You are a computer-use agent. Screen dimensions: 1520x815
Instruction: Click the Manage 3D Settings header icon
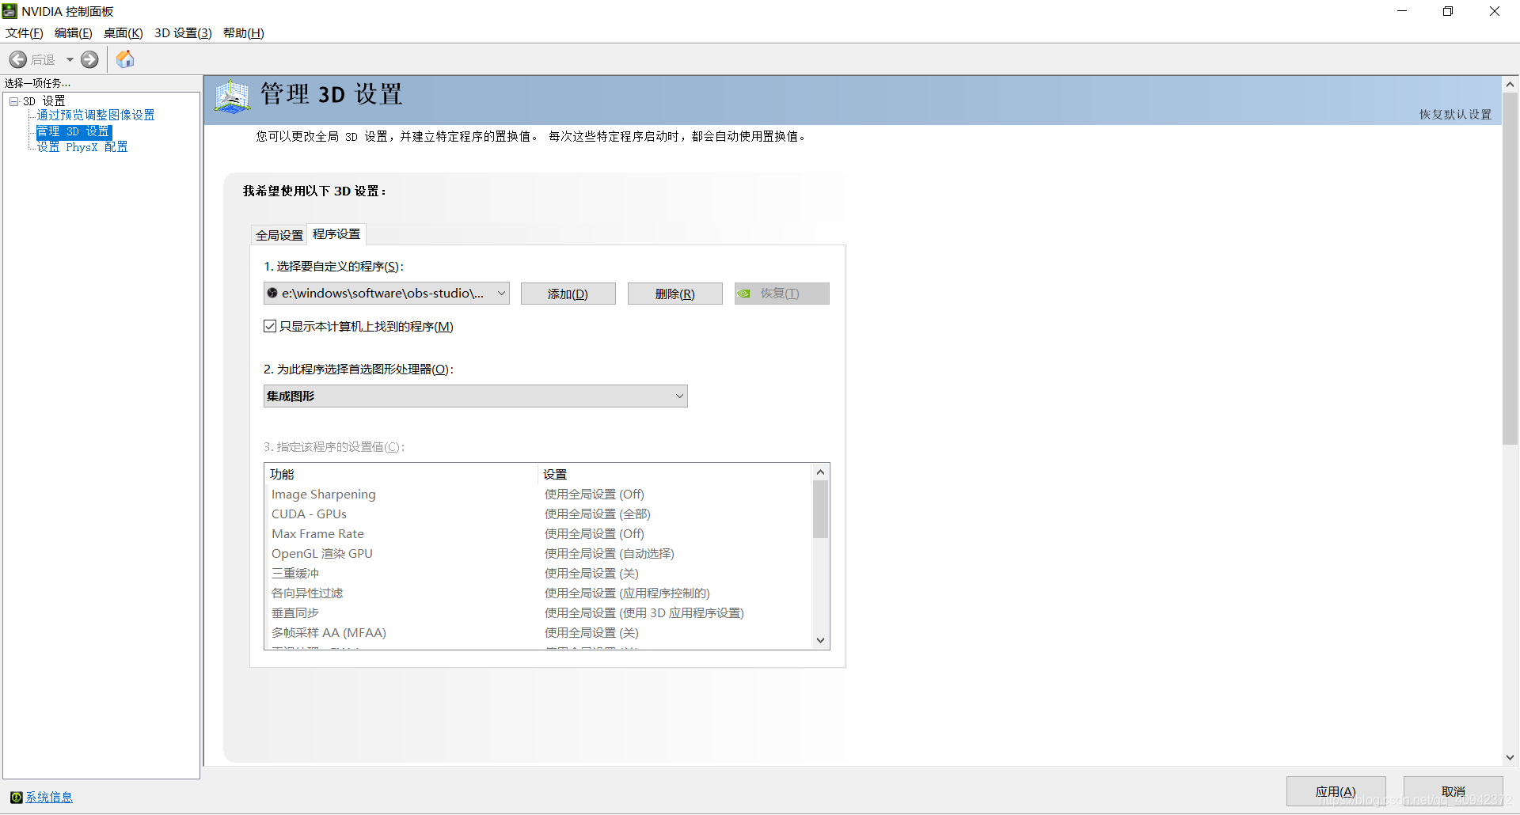coord(232,97)
